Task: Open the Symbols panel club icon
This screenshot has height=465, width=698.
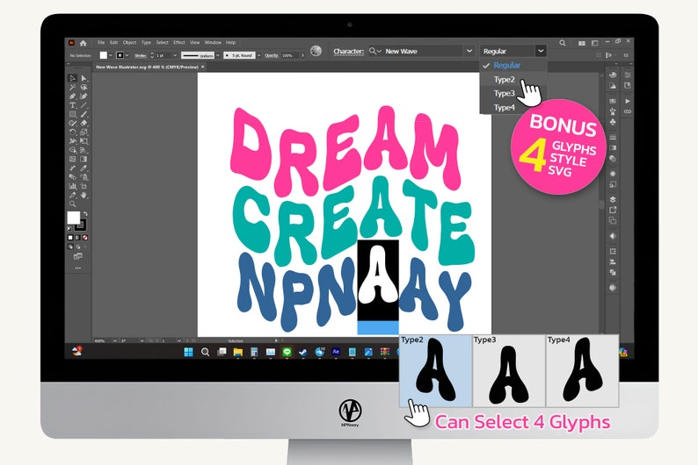Action: pos(613,121)
